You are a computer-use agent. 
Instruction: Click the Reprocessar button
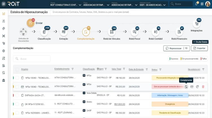[x=176, y=48]
